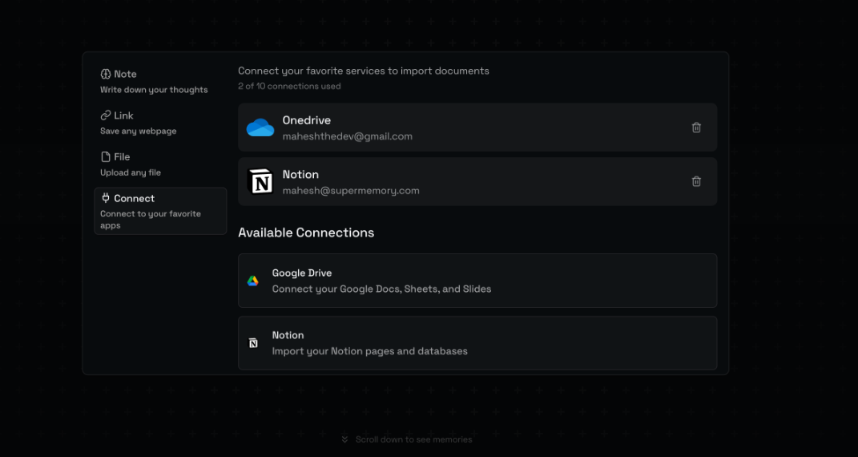The height and width of the screenshot is (457, 858).
Task: Click the Link chain icon in sidebar
Action: tap(106, 115)
